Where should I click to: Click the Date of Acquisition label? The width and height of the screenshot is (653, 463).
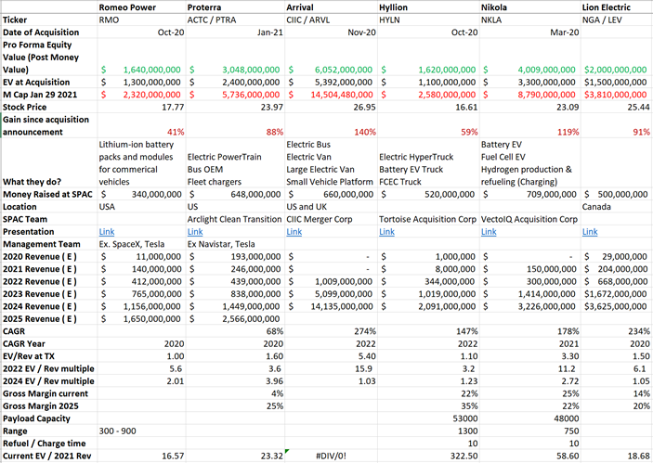[x=41, y=32]
